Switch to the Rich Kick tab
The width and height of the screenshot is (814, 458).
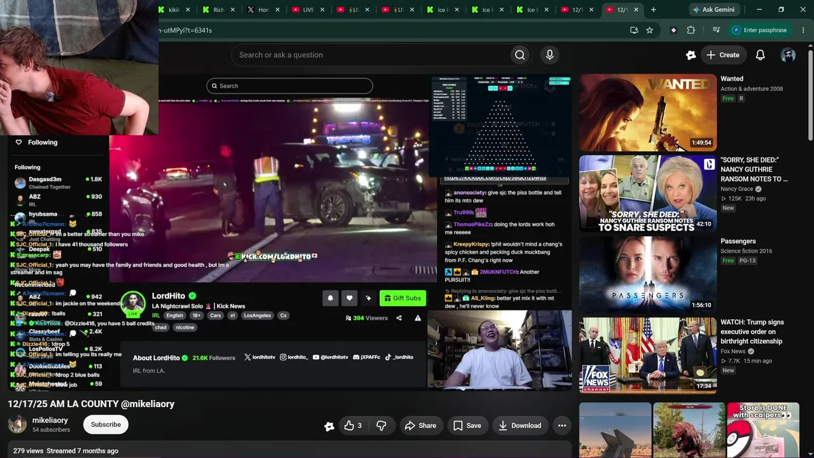219,10
